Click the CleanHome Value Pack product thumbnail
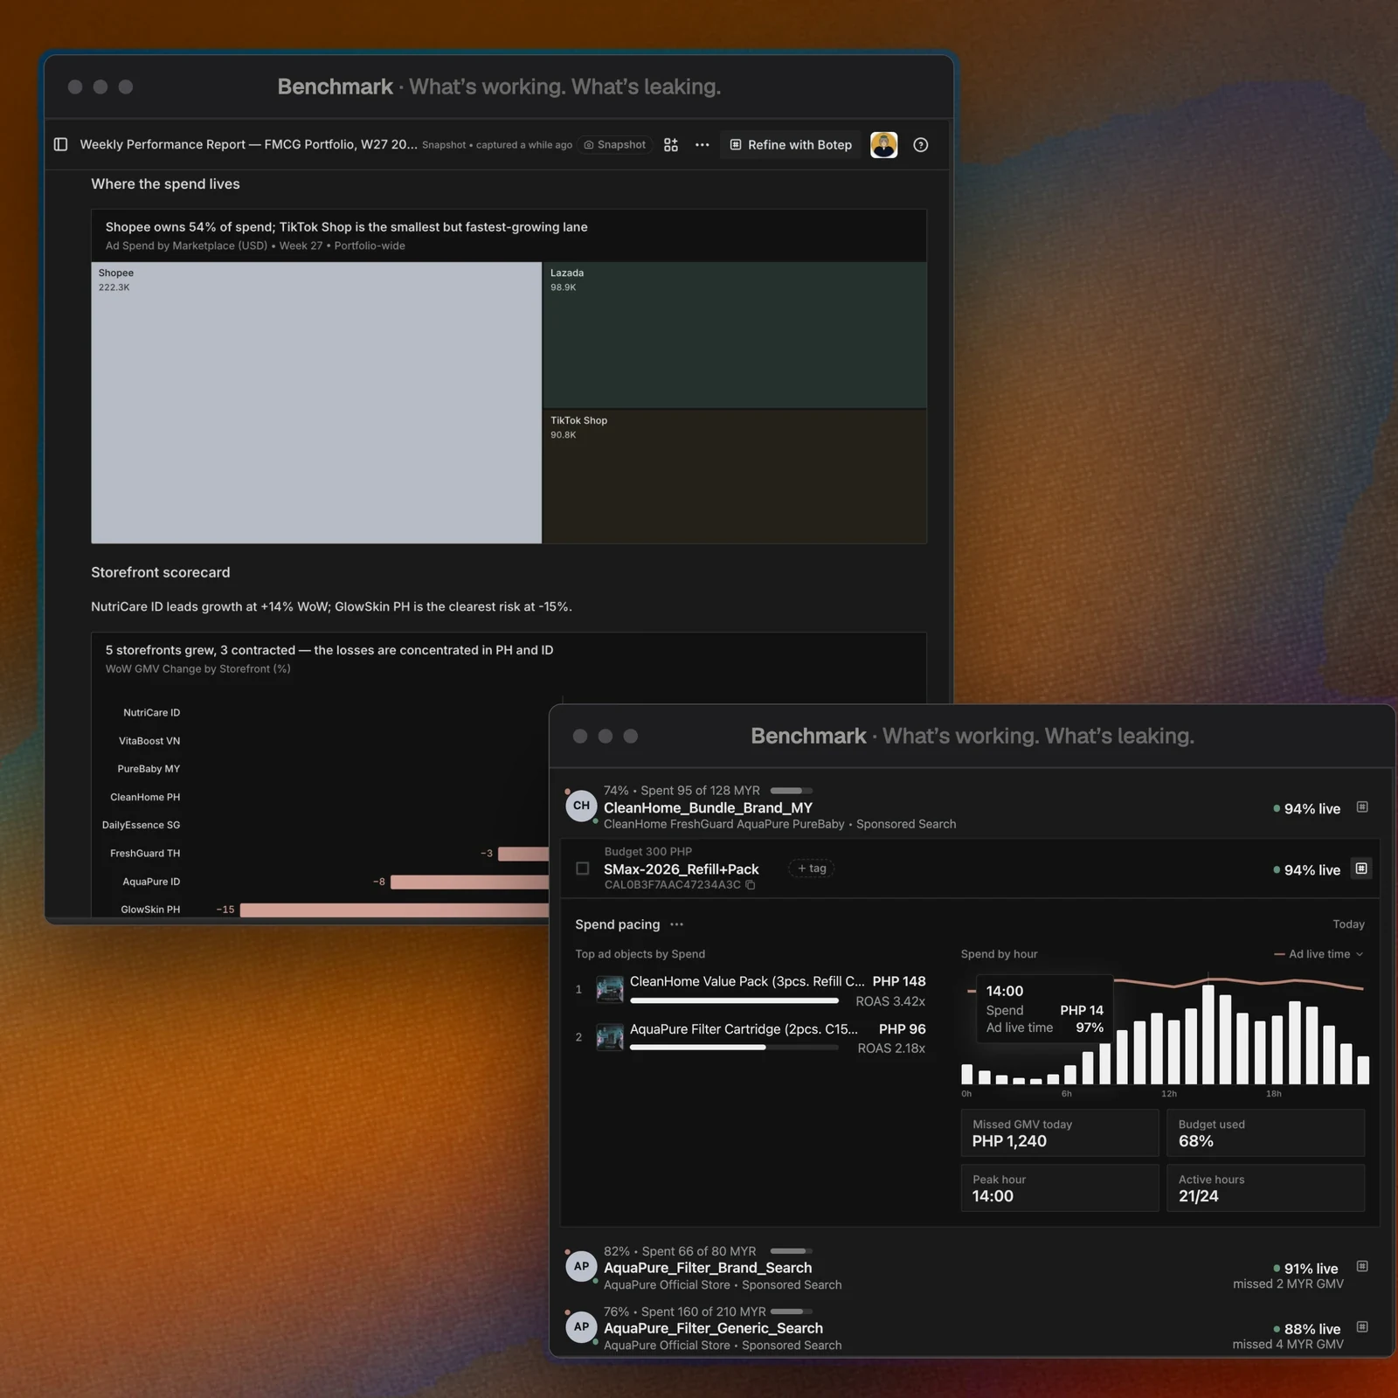 click(x=610, y=989)
